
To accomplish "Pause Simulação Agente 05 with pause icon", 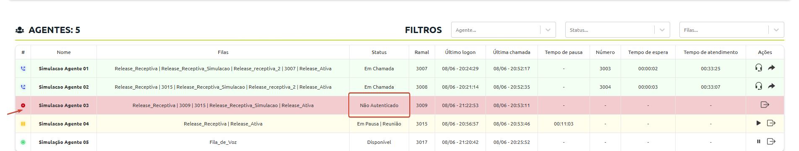I will (x=758, y=141).
